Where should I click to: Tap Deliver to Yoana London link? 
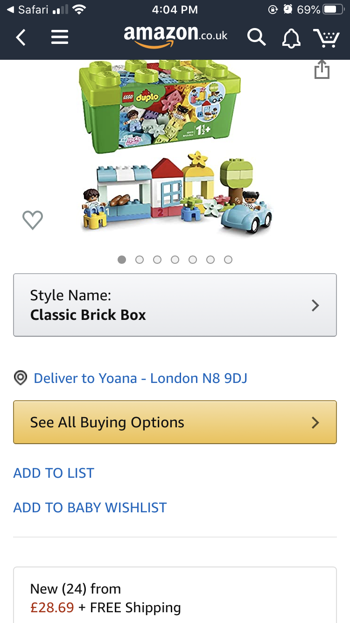140,378
